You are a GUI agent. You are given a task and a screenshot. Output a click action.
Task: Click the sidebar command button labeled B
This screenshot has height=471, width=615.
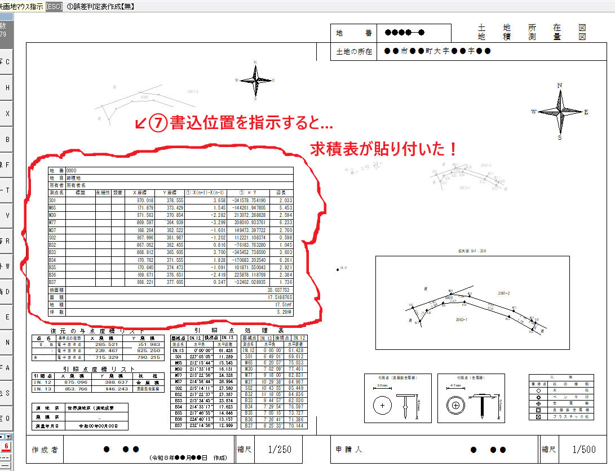6,139
